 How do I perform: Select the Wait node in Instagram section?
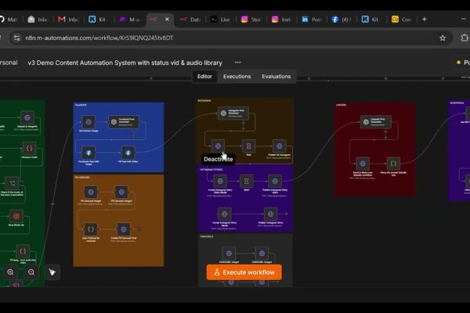pyautogui.click(x=248, y=146)
